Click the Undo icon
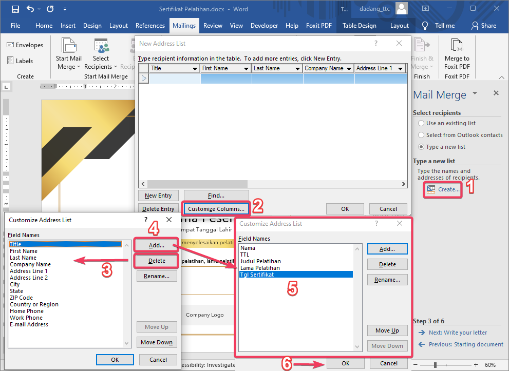This screenshot has height=371, width=509. [x=30, y=9]
